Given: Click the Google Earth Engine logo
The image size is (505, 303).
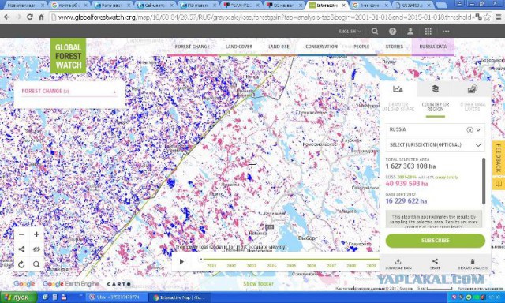Looking at the screenshot, I should click(71, 284).
